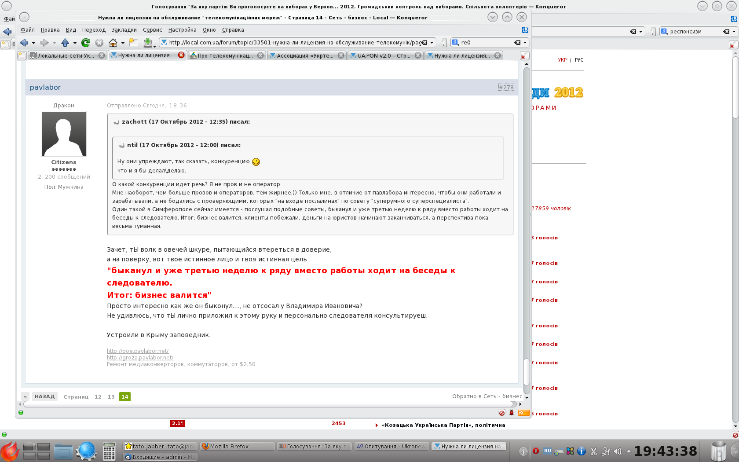Viewport: 739px width, 462px height.
Task: Open a new tab from the toolbar icon
Action: (x=134, y=43)
